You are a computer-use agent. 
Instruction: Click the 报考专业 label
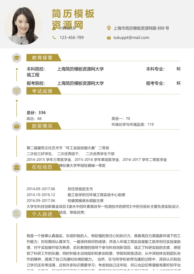pyautogui.click(x=155, y=83)
